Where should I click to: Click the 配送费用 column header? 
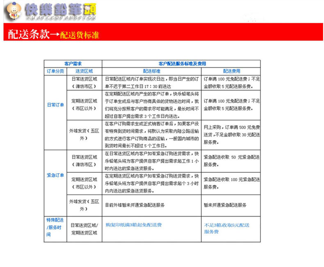click(230, 71)
